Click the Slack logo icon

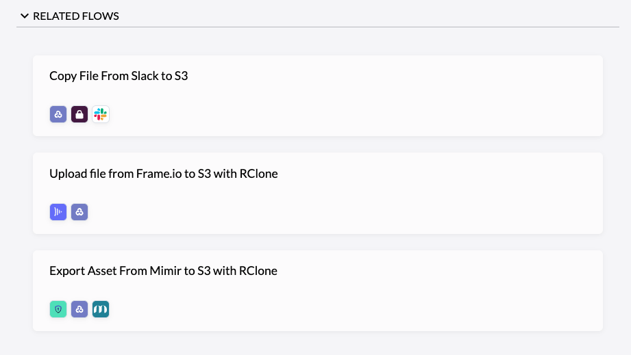(101, 114)
